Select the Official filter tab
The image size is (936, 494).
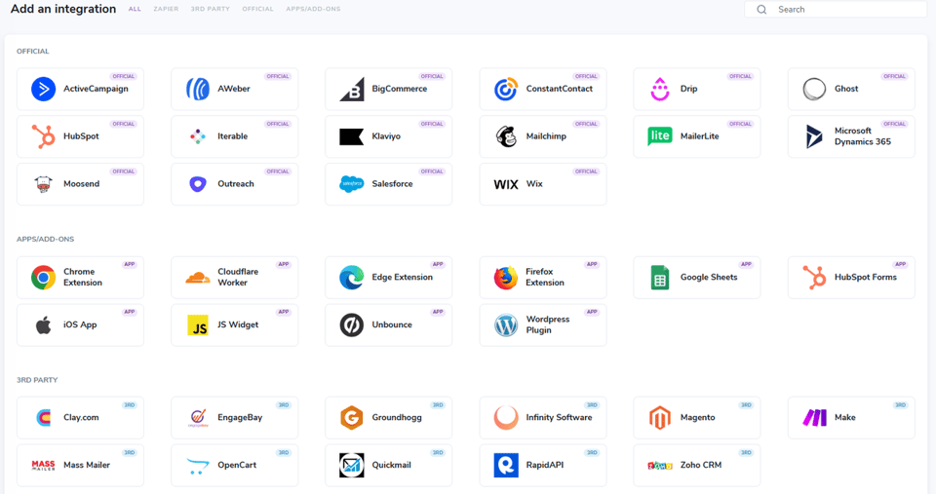257,9
